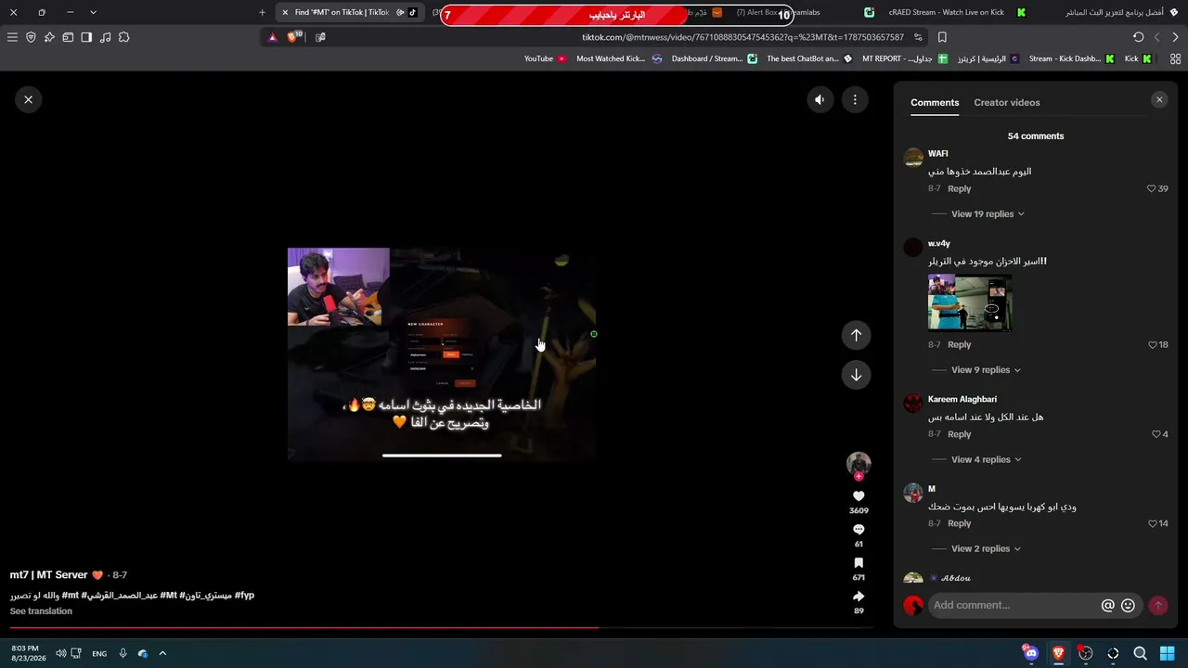Mute the TikTok video sound
This screenshot has width=1188, height=668.
tap(820, 100)
